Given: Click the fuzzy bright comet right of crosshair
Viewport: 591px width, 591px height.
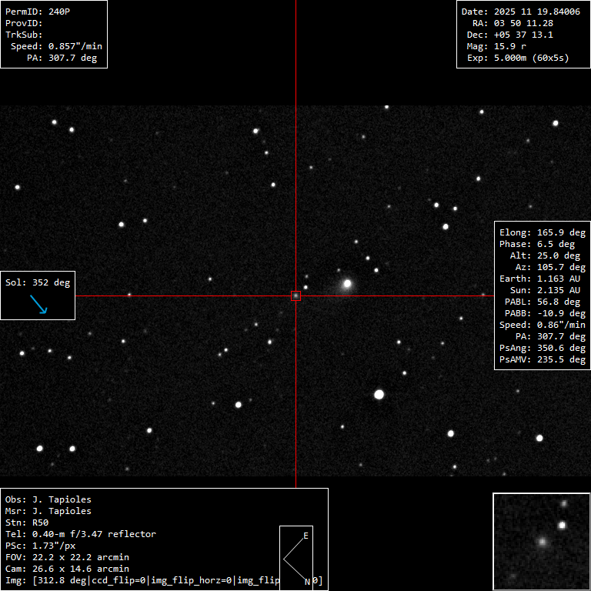Looking at the screenshot, I should pyautogui.click(x=347, y=284).
